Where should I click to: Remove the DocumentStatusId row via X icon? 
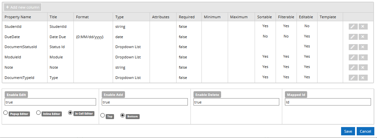[363, 47]
